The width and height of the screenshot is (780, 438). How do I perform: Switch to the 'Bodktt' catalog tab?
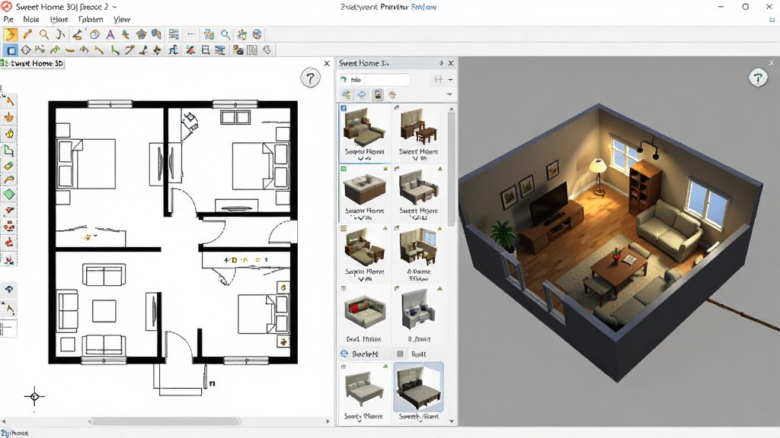pyautogui.click(x=365, y=354)
